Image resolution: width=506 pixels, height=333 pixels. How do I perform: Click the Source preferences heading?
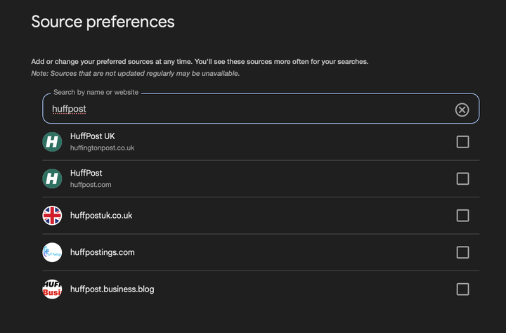[103, 22]
